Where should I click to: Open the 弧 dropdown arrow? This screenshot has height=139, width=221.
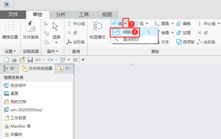click(147, 23)
